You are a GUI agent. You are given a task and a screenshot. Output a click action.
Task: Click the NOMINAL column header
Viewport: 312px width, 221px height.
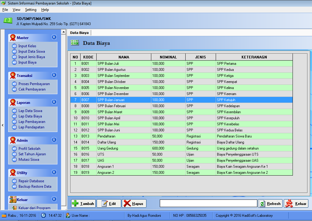[x=168, y=57]
